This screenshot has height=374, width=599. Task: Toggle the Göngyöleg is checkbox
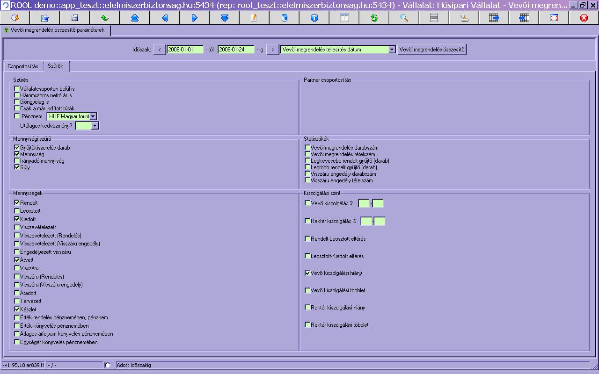click(17, 102)
